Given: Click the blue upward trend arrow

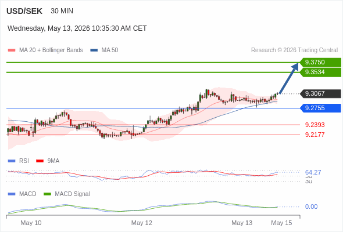Looking at the screenshot, I should (x=289, y=78).
